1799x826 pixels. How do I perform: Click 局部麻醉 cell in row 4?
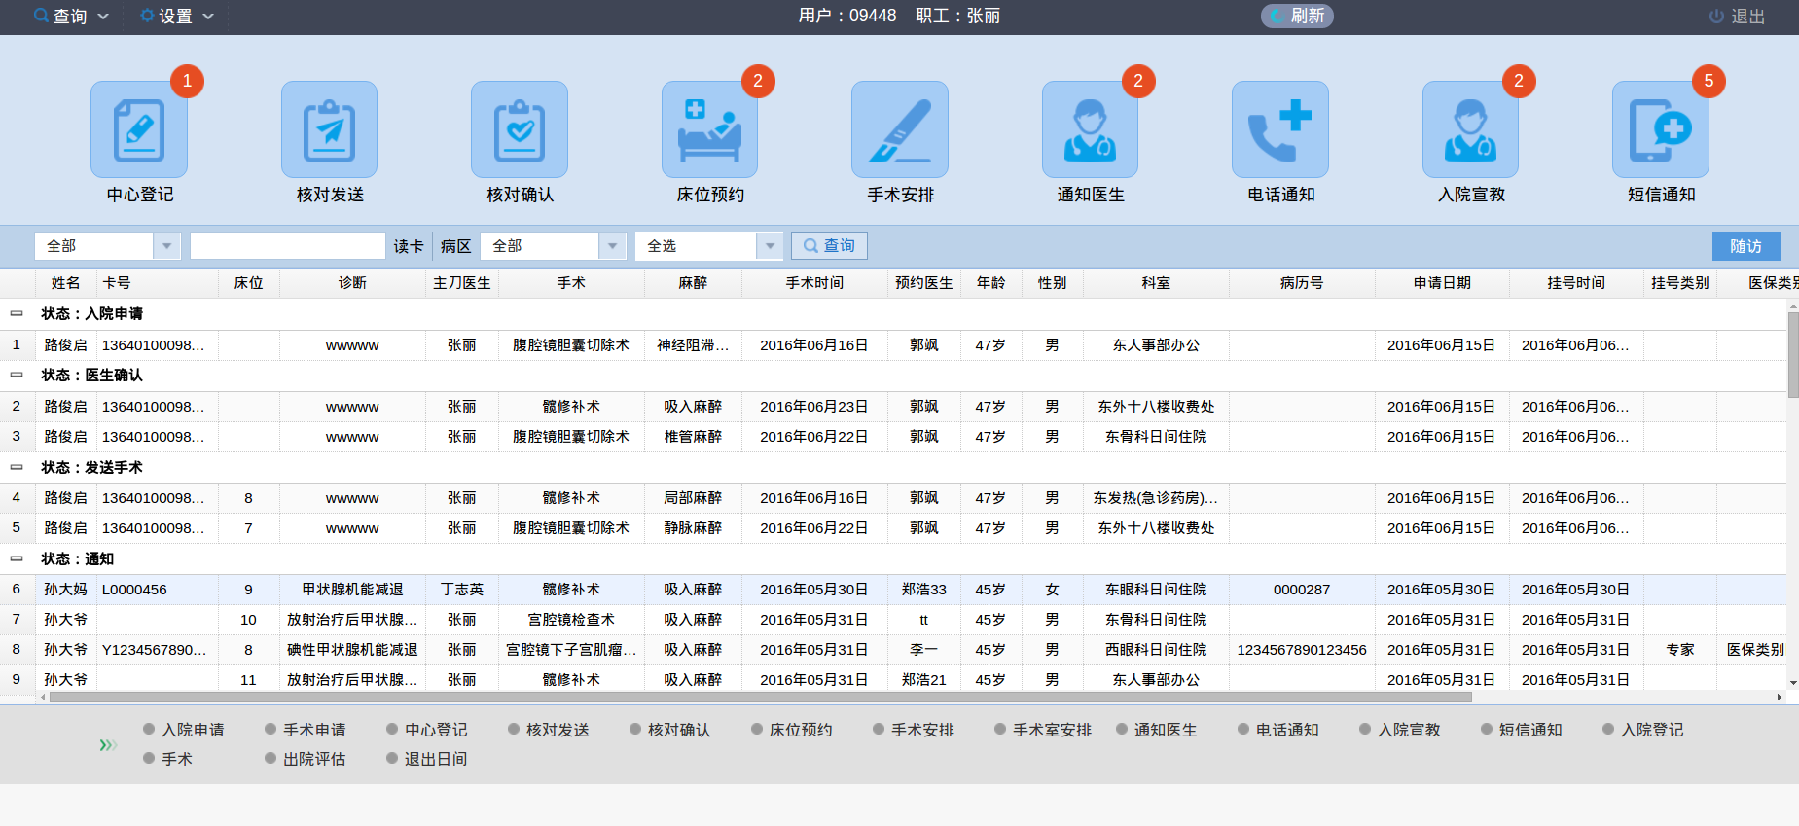(693, 497)
